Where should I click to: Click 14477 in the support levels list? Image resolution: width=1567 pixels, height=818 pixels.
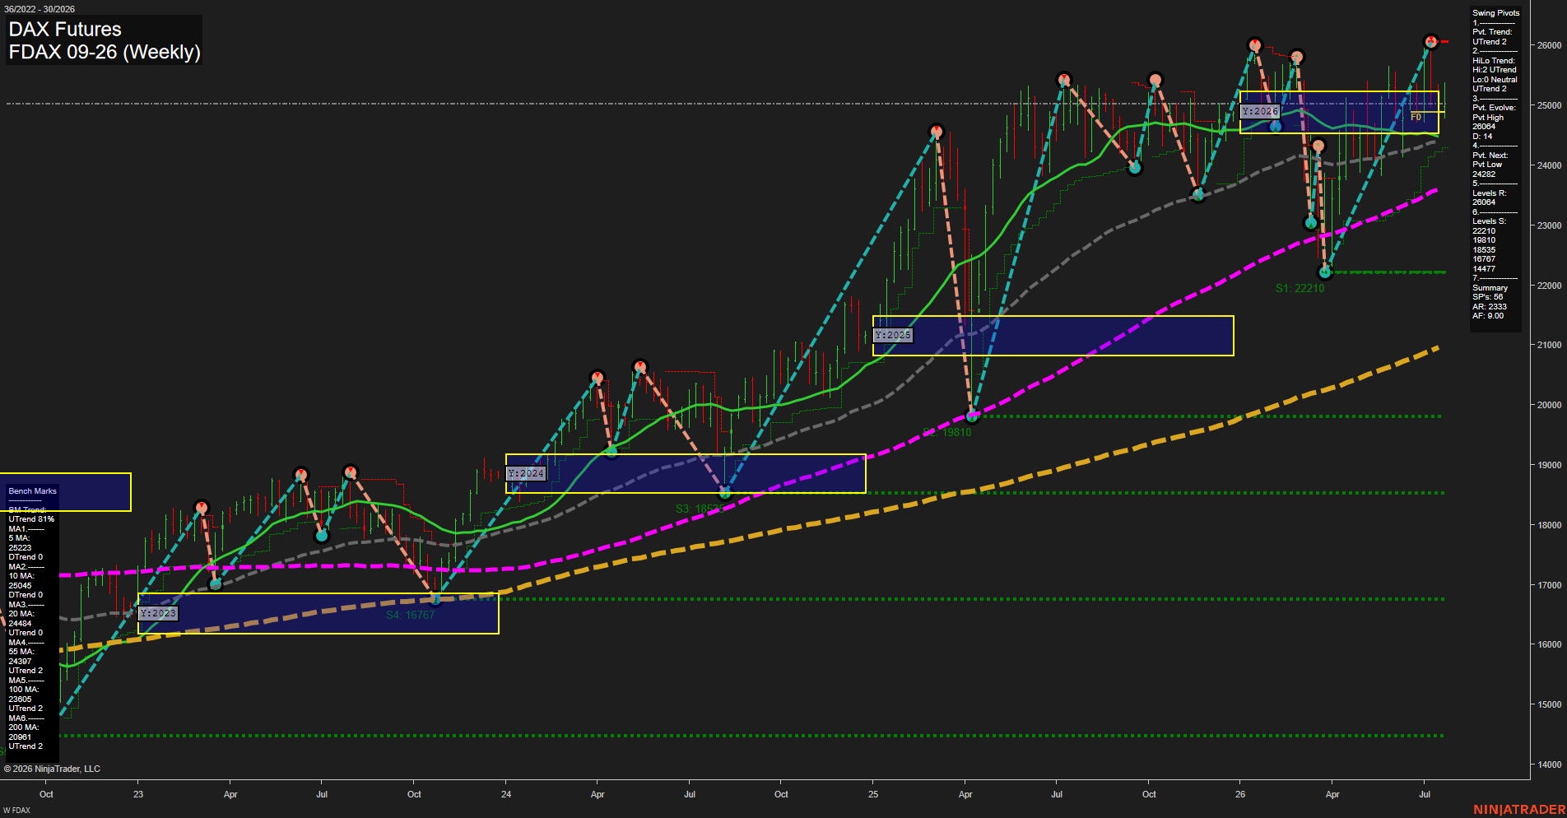1484,269
